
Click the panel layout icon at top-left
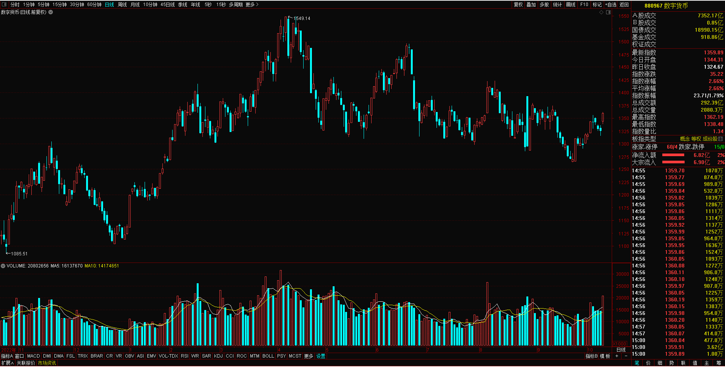tap(4, 5)
